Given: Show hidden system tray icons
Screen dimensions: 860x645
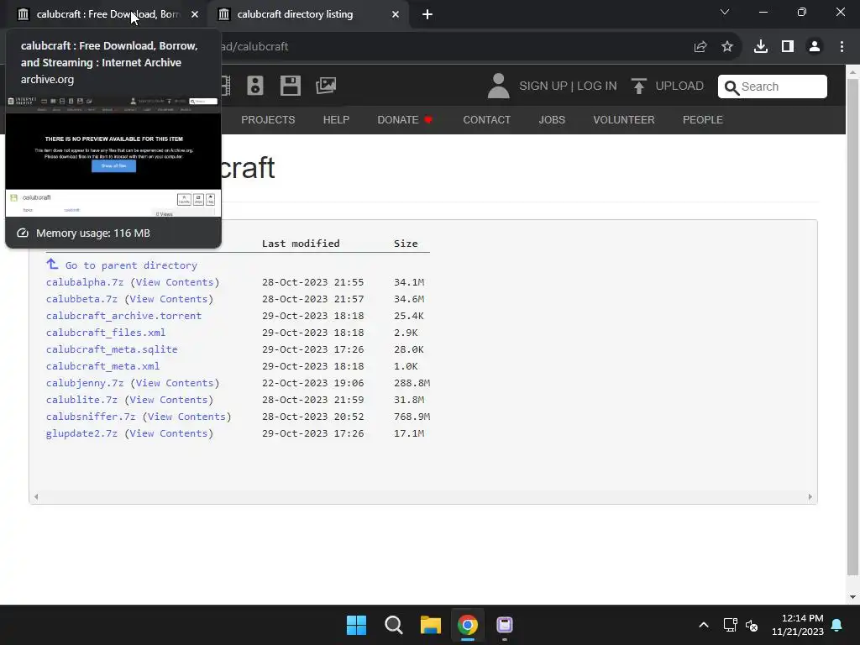Looking at the screenshot, I should pos(704,625).
